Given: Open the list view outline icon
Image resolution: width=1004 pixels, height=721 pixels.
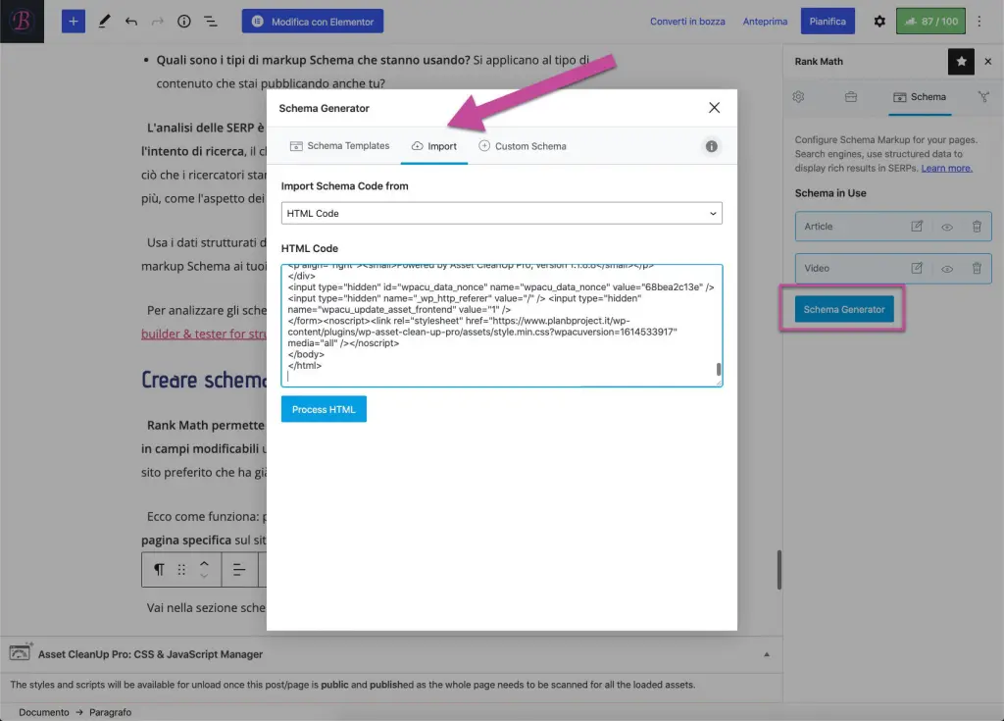Looking at the screenshot, I should (x=211, y=22).
